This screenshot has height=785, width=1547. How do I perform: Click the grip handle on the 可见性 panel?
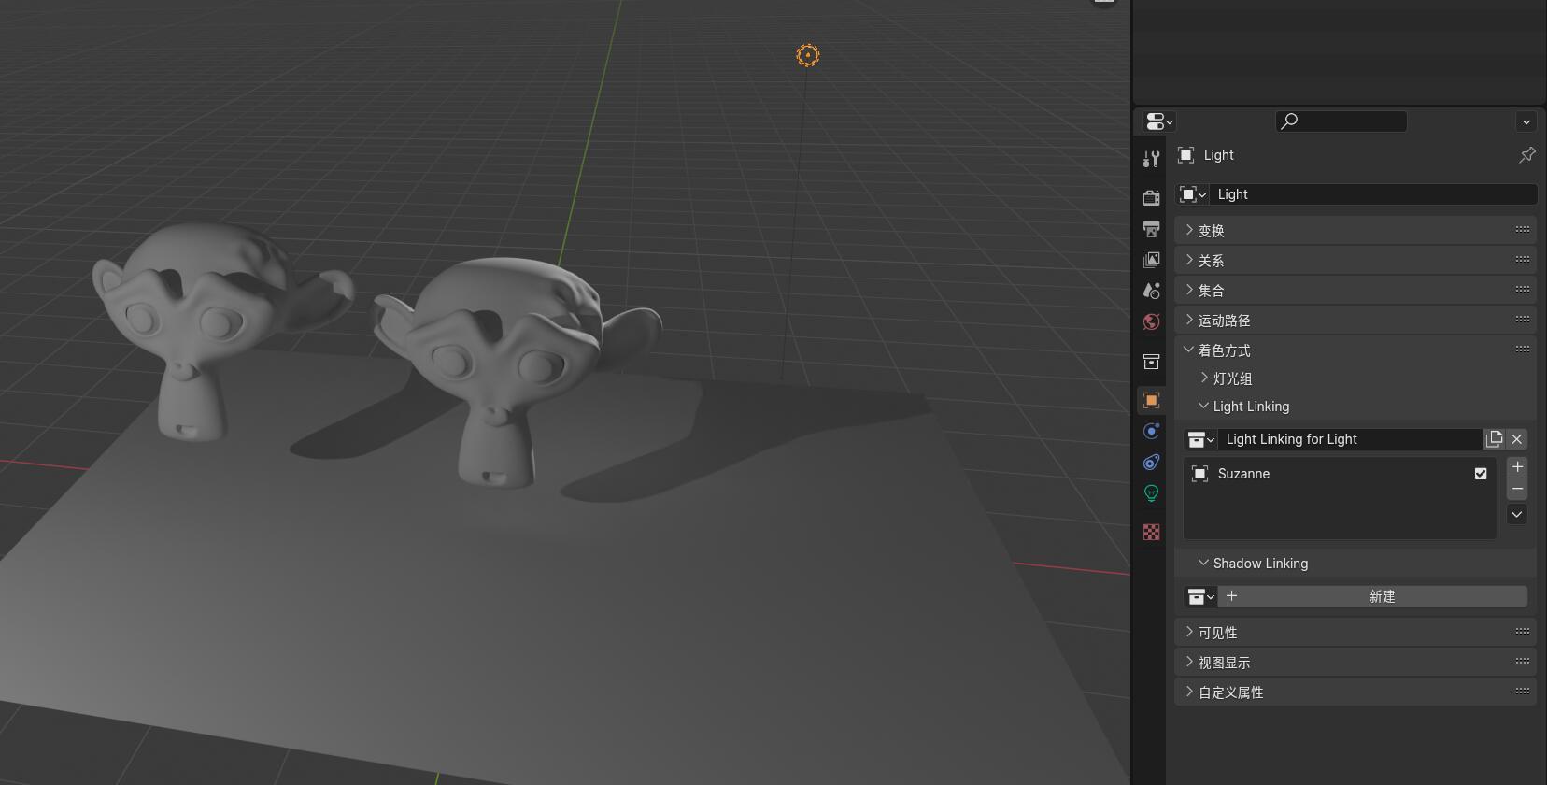point(1523,631)
